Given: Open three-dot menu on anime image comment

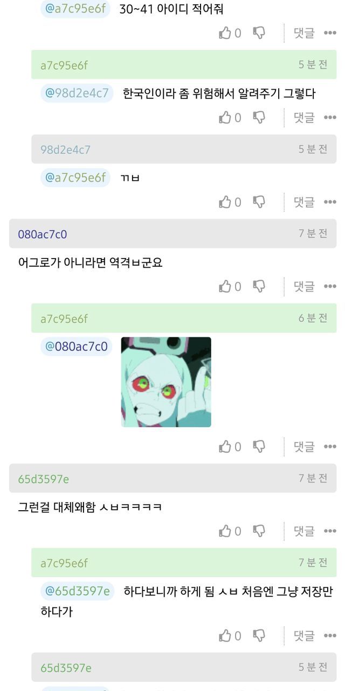Looking at the screenshot, I should click(330, 446).
